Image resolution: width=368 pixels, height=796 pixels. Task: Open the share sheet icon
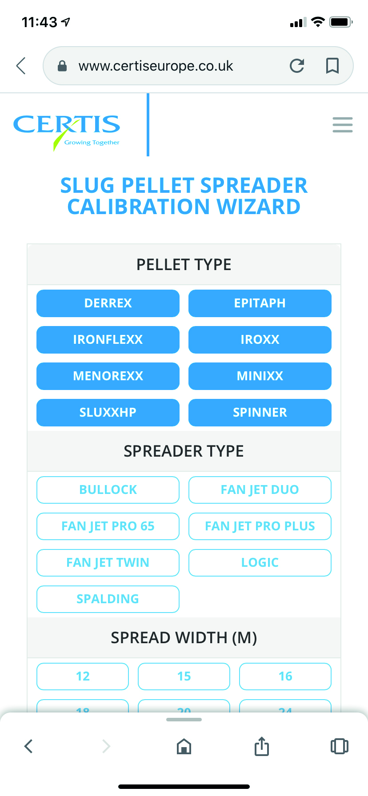tap(262, 746)
